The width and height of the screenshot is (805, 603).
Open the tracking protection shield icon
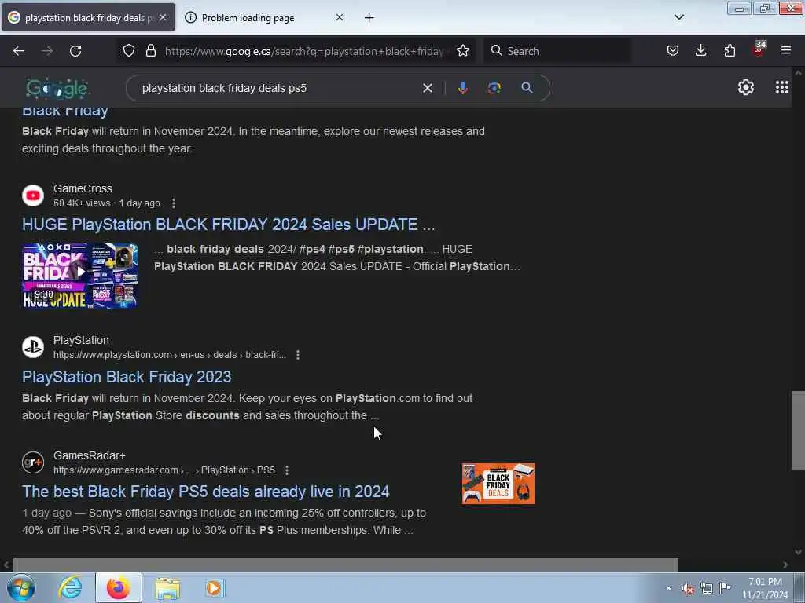click(x=129, y=51)
